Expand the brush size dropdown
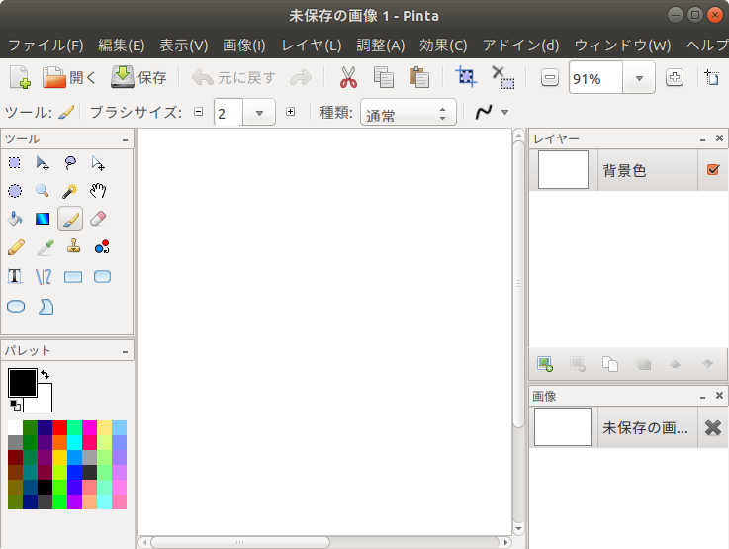The image size is (729, 549). tap(260, 114)
